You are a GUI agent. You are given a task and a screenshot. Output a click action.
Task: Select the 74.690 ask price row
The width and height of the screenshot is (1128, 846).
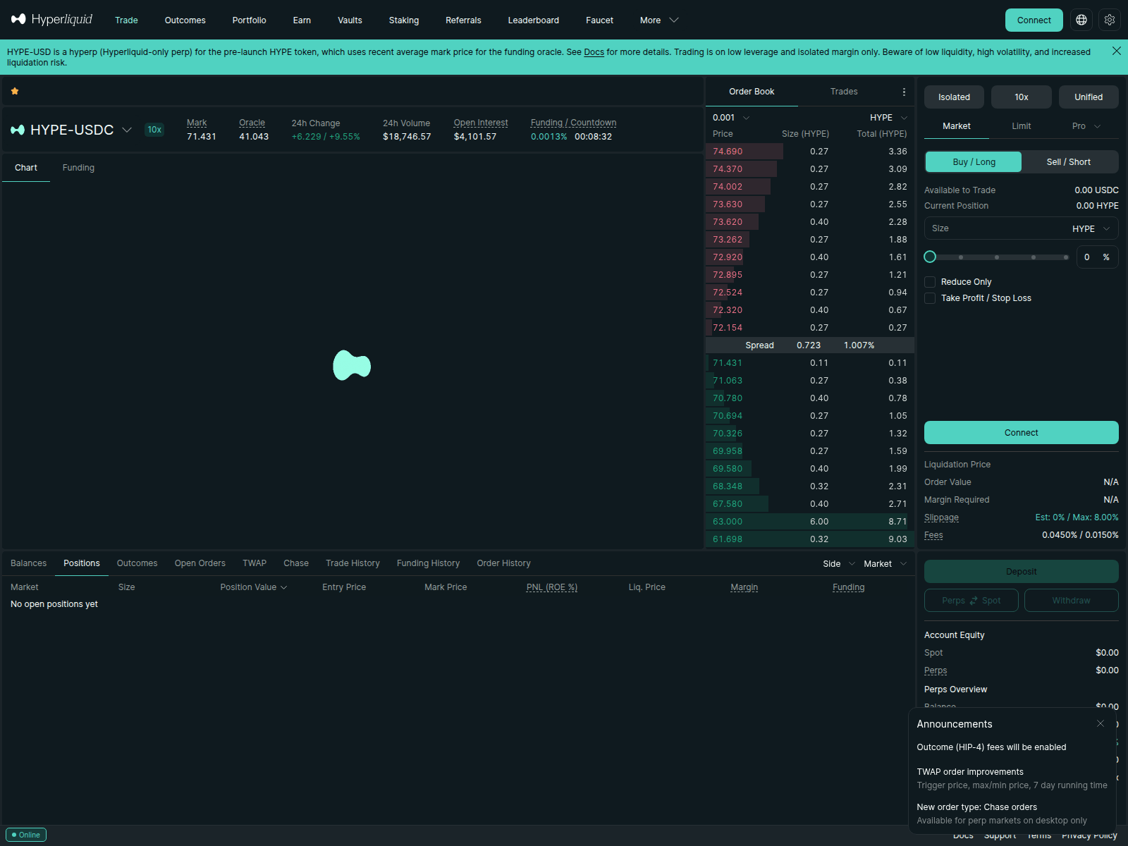point(810,152)
